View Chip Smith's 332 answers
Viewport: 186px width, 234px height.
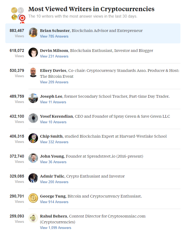[x=54, y=142]
